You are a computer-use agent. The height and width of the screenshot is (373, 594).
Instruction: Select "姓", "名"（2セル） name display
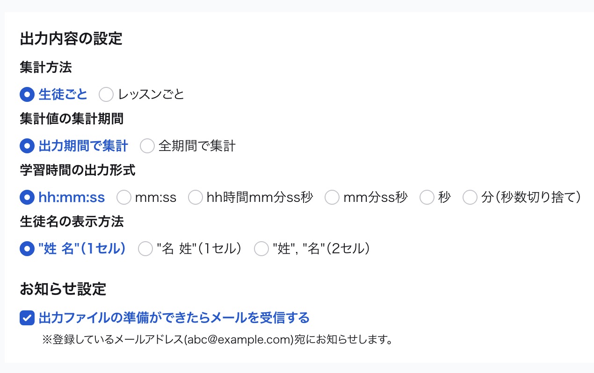coord(261,249)
